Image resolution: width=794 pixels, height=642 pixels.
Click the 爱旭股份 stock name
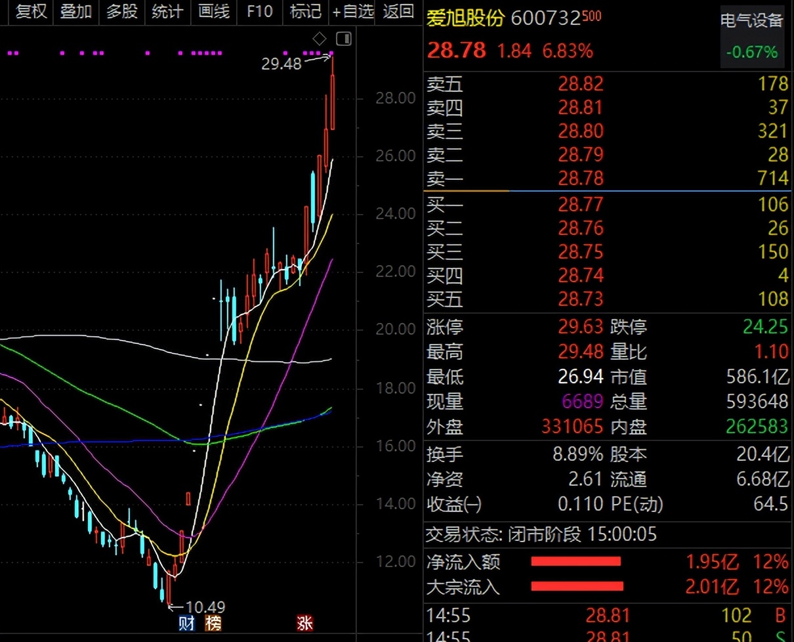(x=465, y=18)
